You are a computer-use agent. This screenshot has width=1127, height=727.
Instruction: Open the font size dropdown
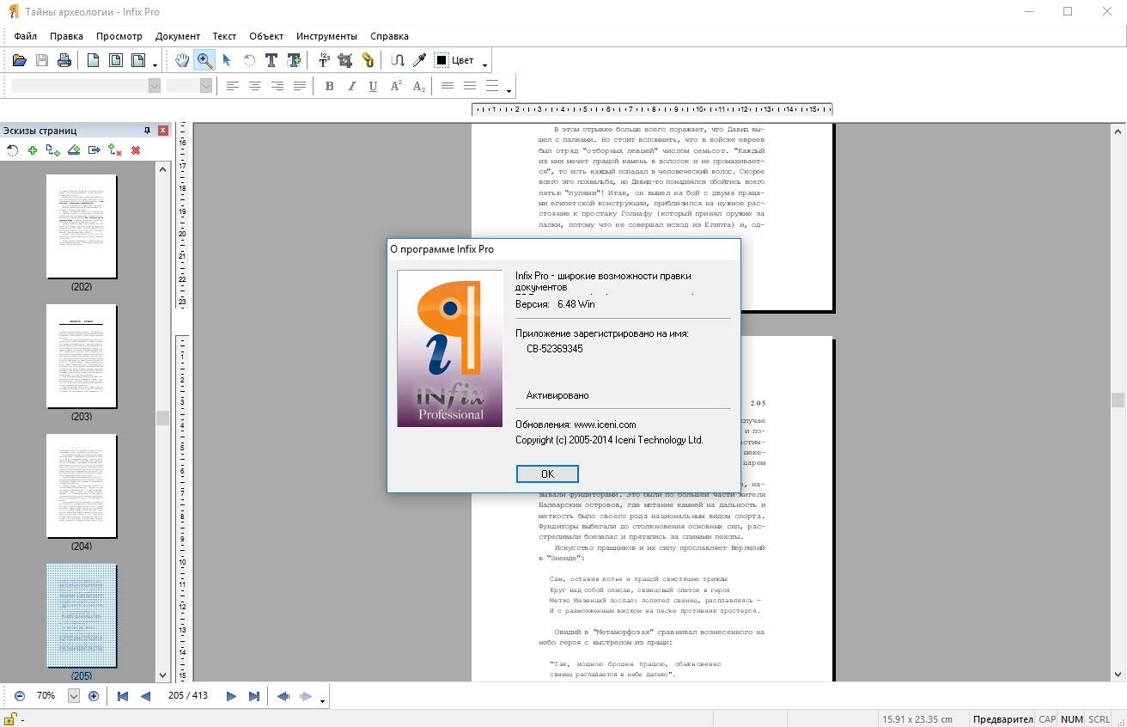click(x=205, y=85)
